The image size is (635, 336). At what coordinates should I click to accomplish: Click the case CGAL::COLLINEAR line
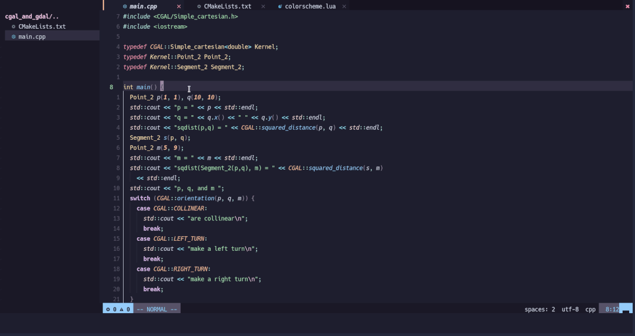(x=172, y=209)
